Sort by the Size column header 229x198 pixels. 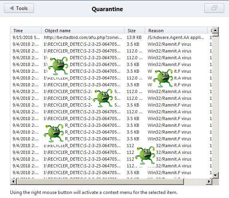point(135,31)
